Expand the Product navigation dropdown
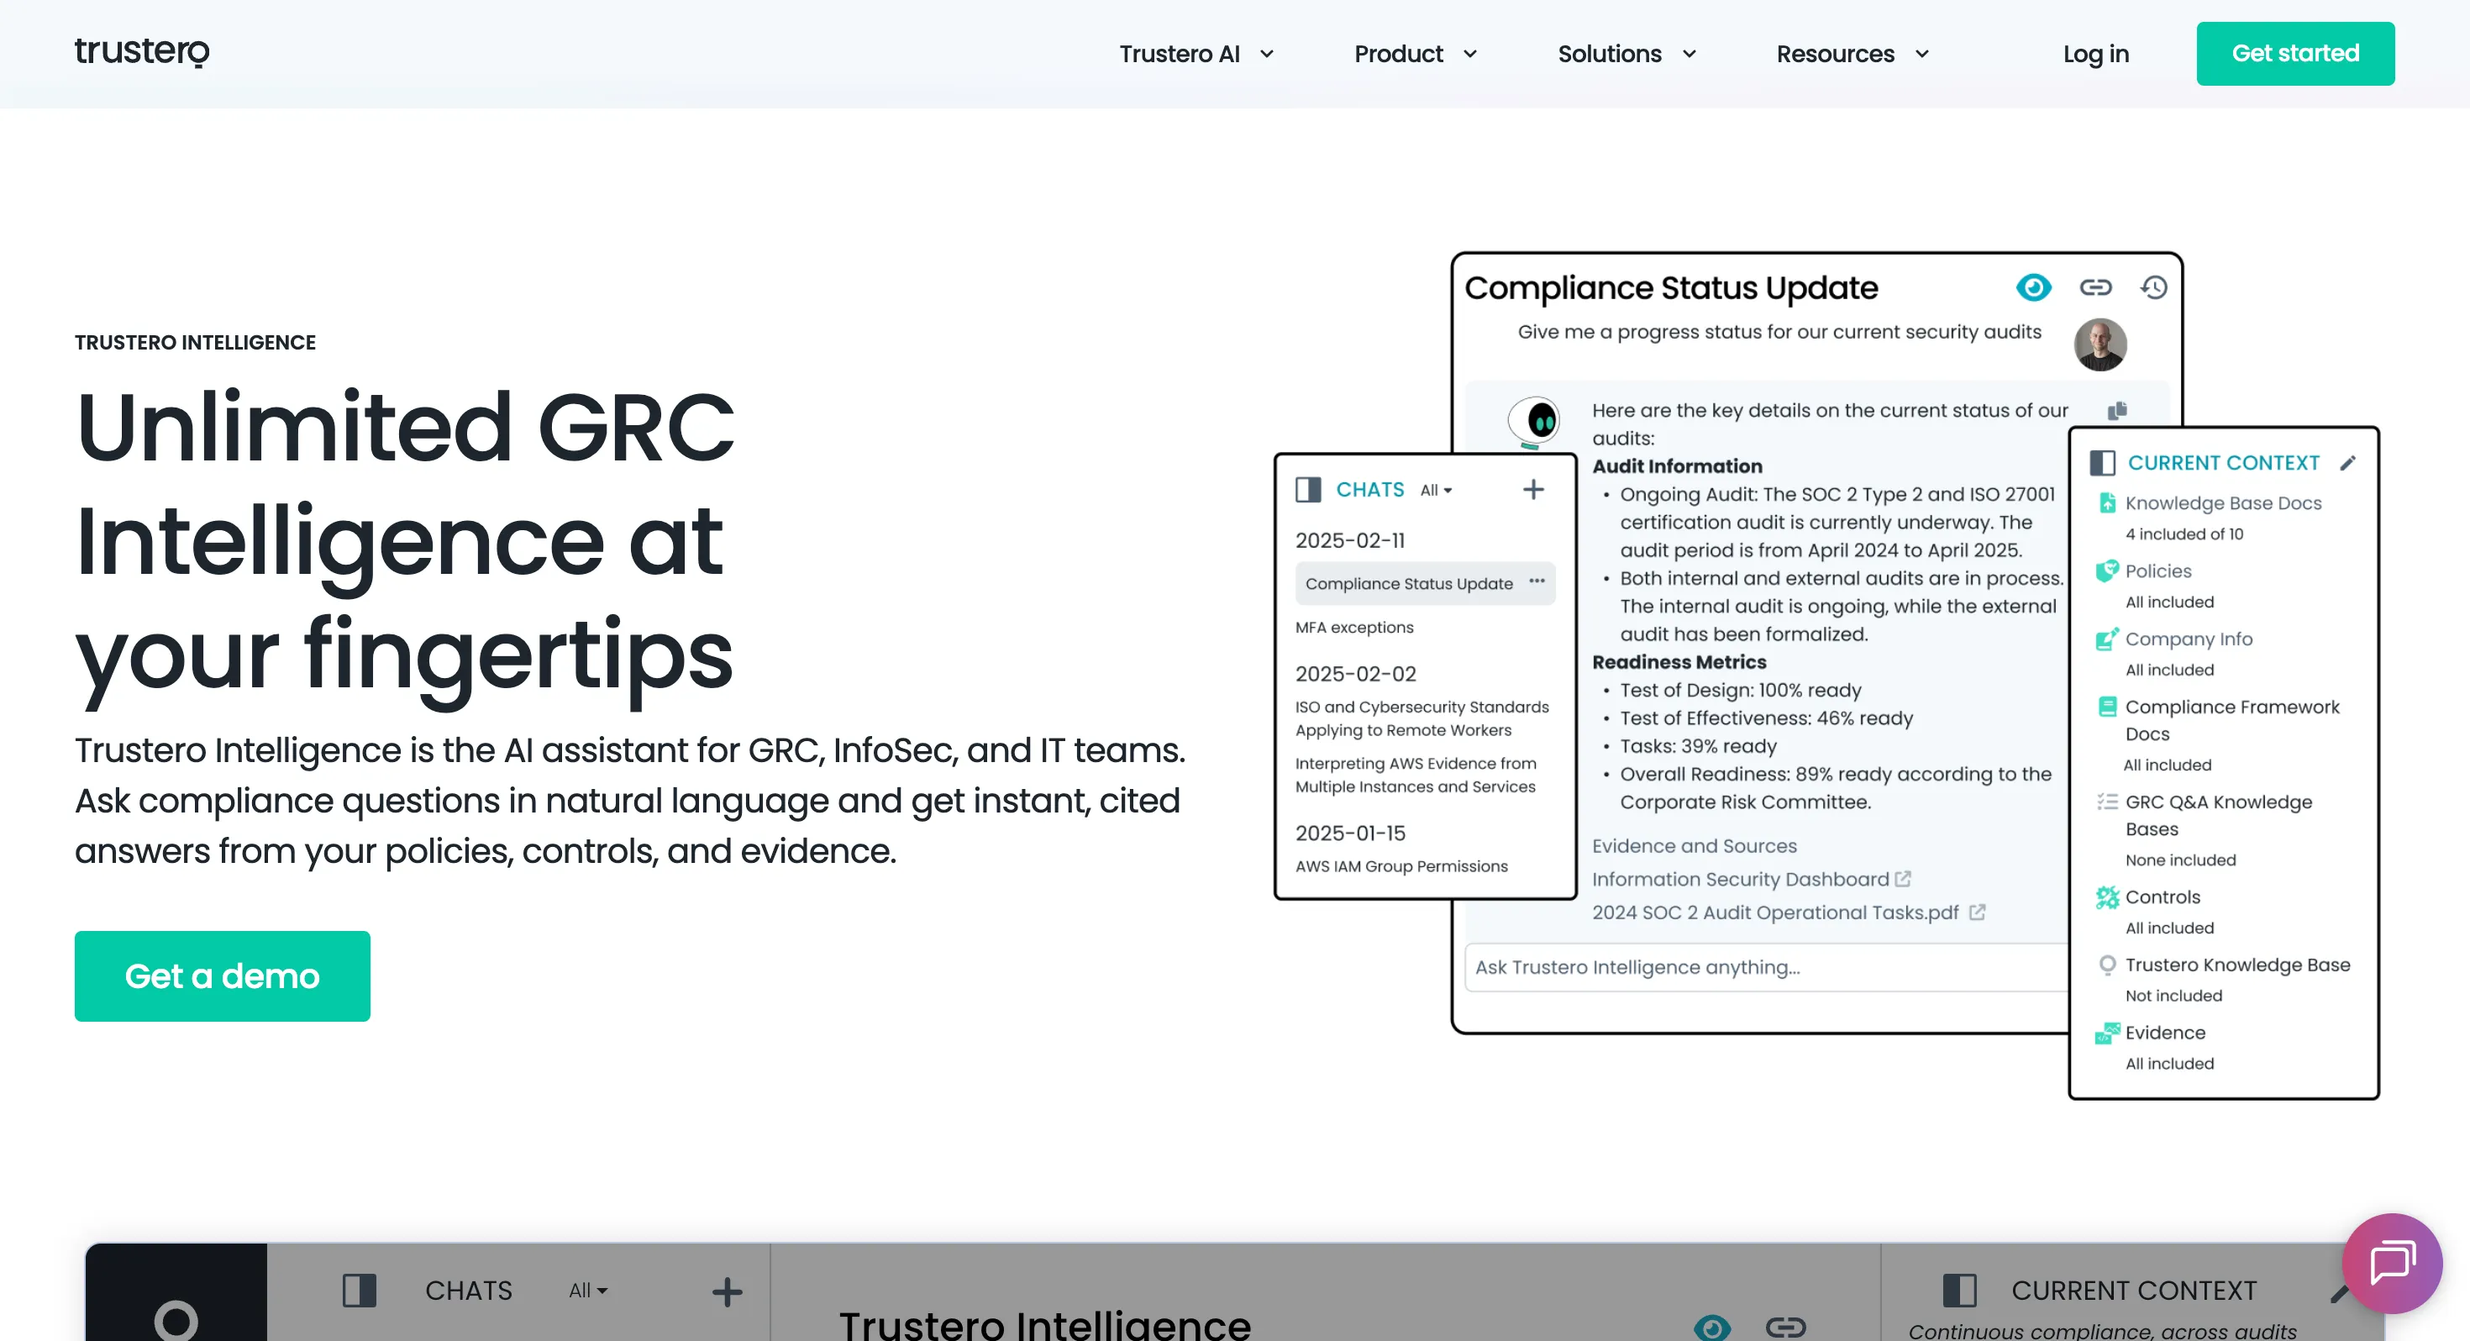The height and width of the screenshot is (1341, 2470). click(x=1414, y=54)
